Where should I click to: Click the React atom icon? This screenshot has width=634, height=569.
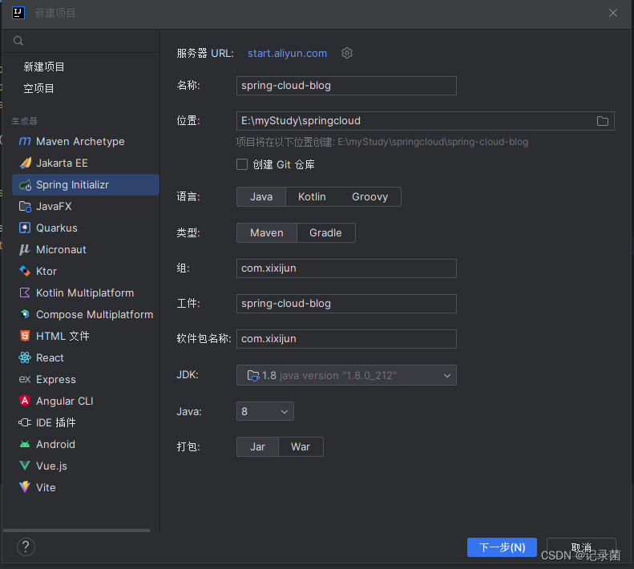tap(25, 357)
